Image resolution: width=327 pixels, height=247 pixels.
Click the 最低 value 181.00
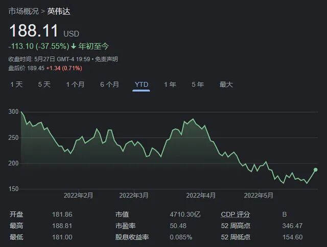(62, 237)
